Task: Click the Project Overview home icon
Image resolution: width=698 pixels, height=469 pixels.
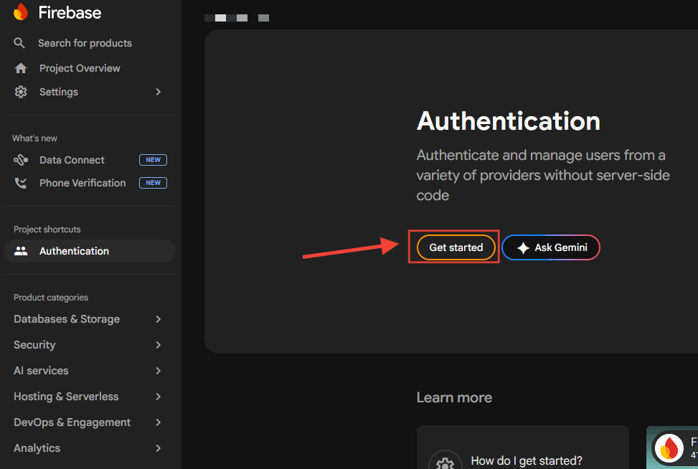Action: coord(21,68)
